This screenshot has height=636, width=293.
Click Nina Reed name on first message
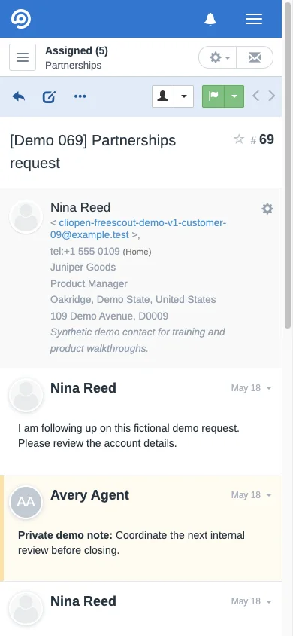tap(83, 388)
